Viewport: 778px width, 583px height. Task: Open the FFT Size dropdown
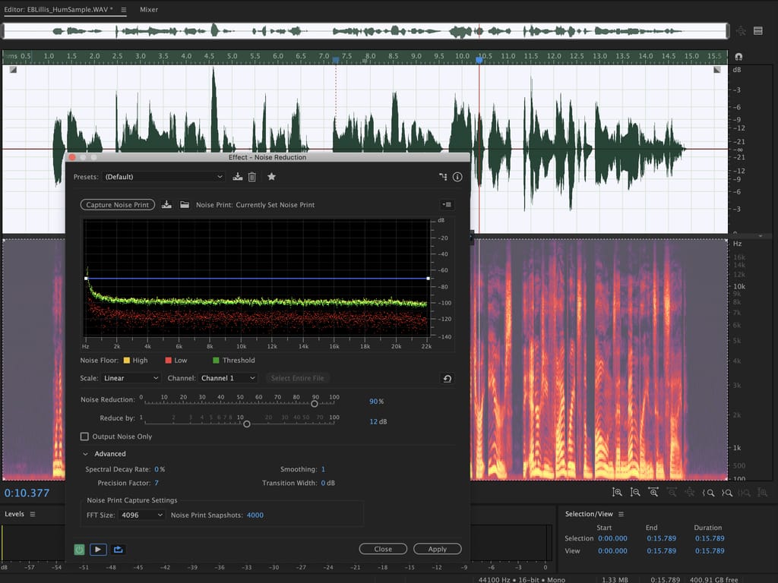click(x=141, y=515)
